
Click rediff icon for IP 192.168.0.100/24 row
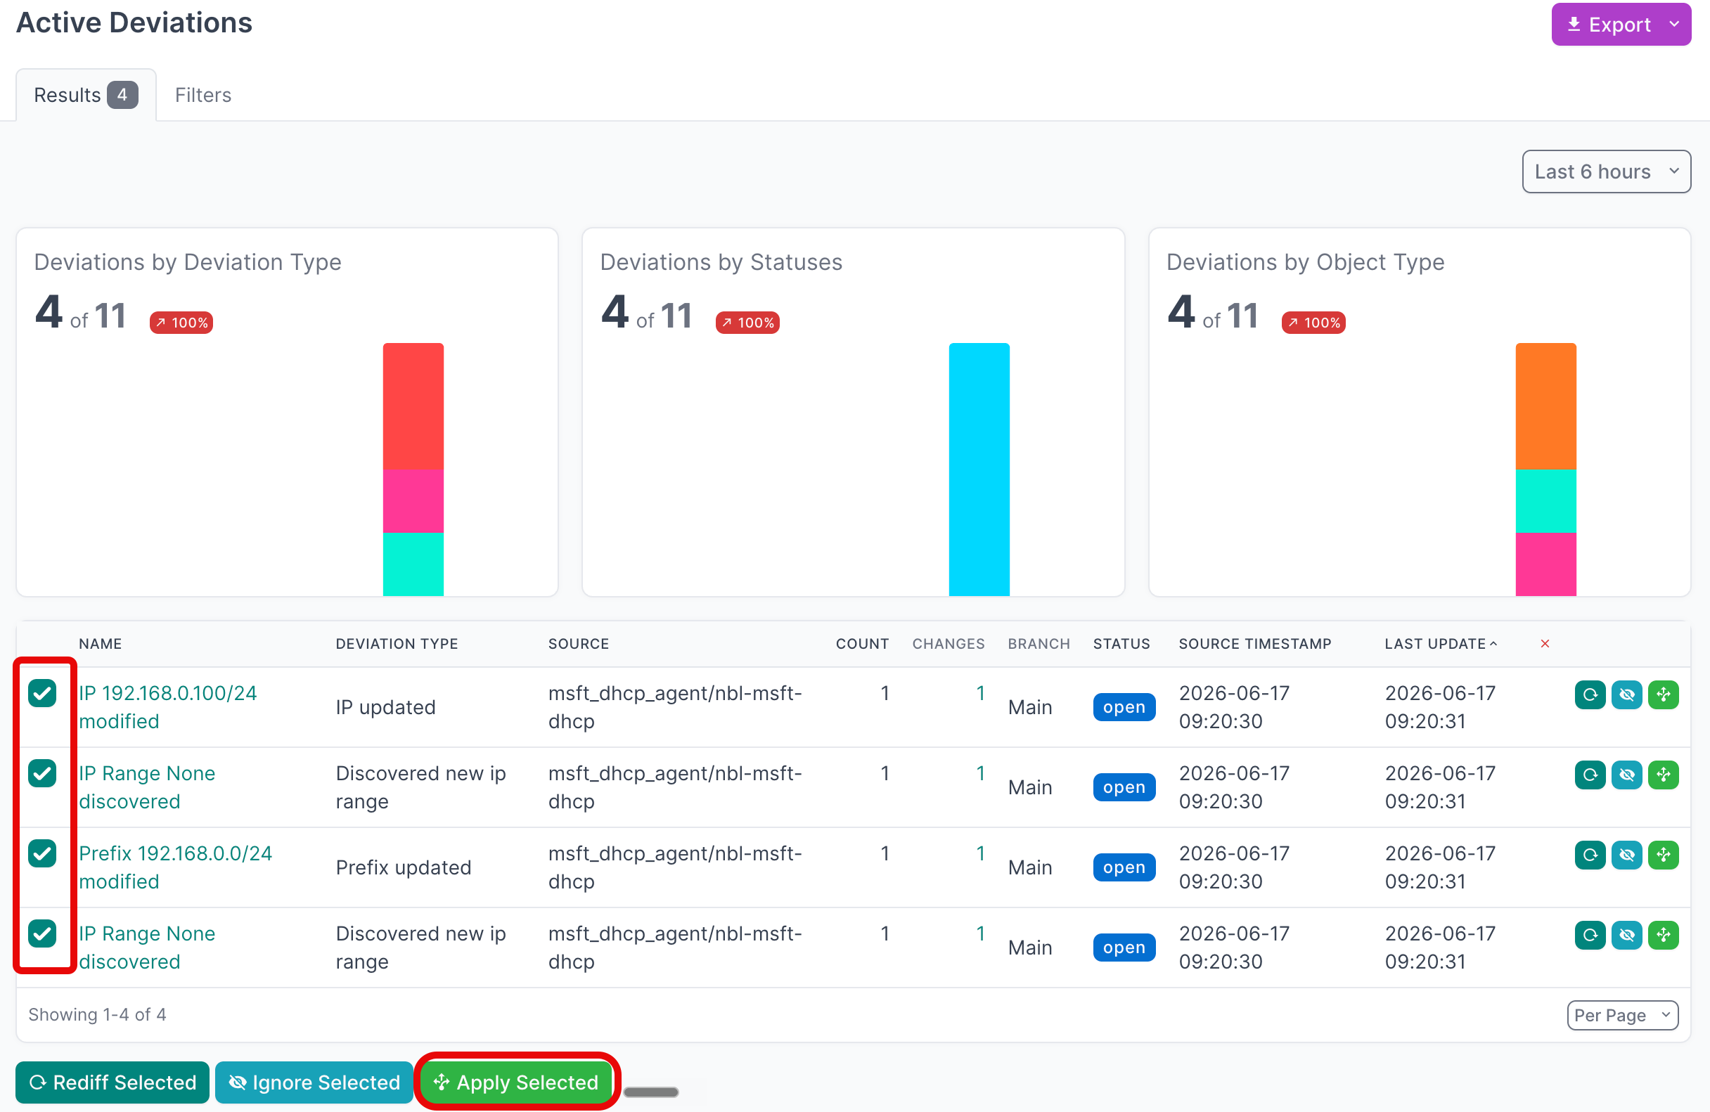click(1589, 694)
